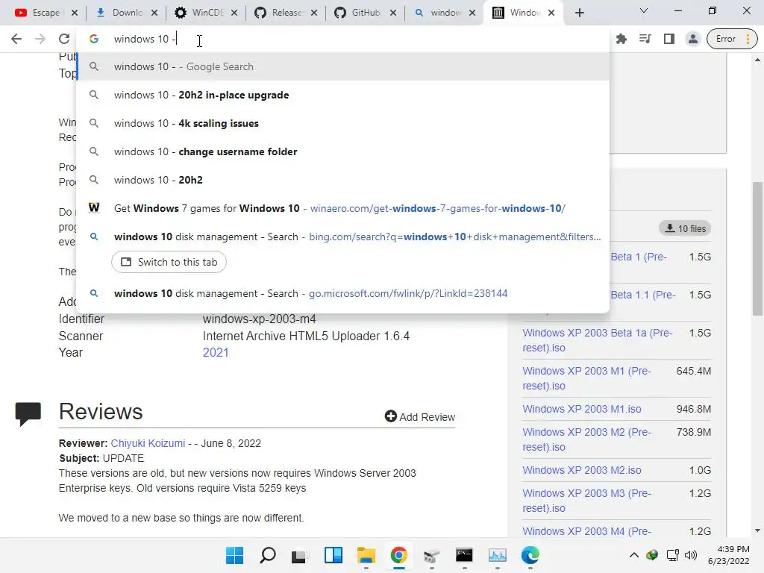Select 'windows 10 - - Google Search' suggestion

(x=343, y=66)
